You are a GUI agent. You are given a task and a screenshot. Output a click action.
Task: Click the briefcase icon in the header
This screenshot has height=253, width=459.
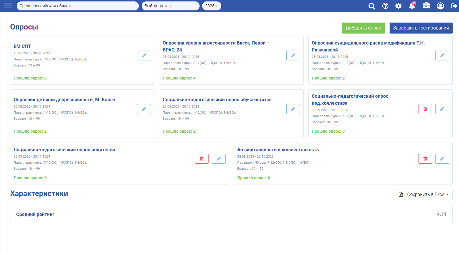click(426, 6)
